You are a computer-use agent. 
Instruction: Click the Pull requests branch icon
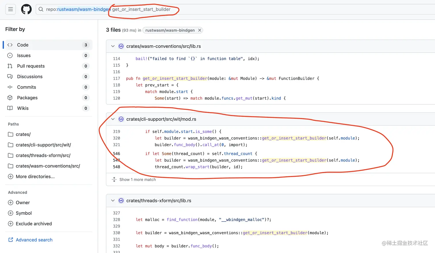tap(10, 66)
